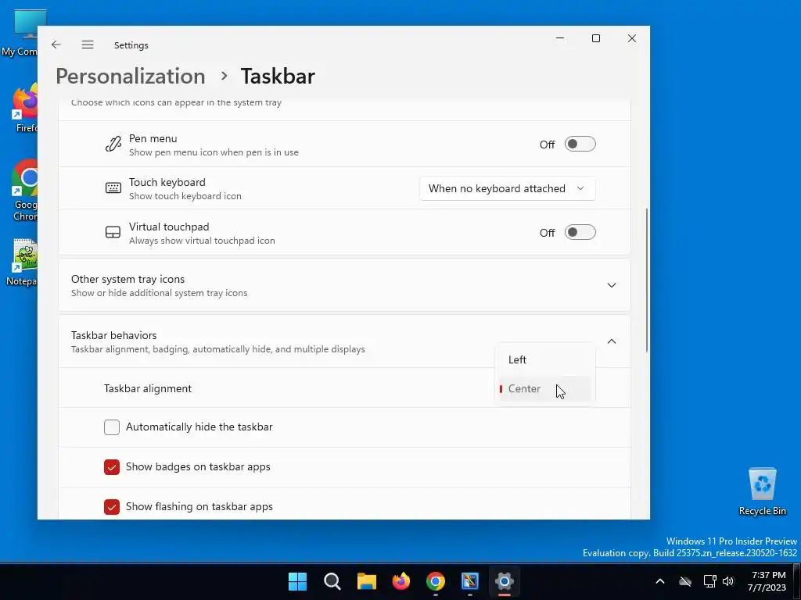This screenshot has width=801, height=600.
Task: Click the Touch keyboard icon
Action: 113,188
